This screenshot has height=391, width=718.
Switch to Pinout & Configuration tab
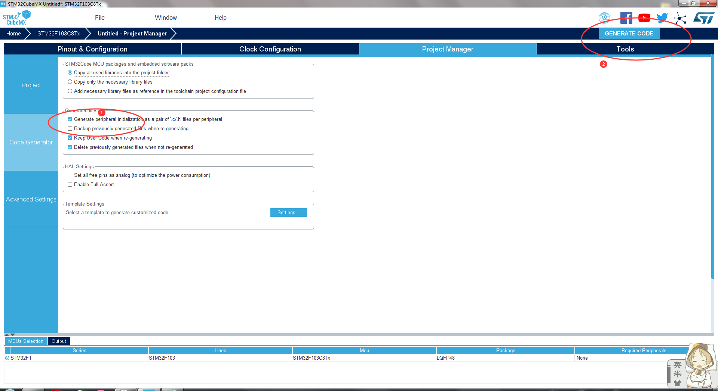(x=92, y=49)
